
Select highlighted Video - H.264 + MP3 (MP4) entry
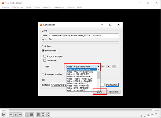(x=82, y=69)
